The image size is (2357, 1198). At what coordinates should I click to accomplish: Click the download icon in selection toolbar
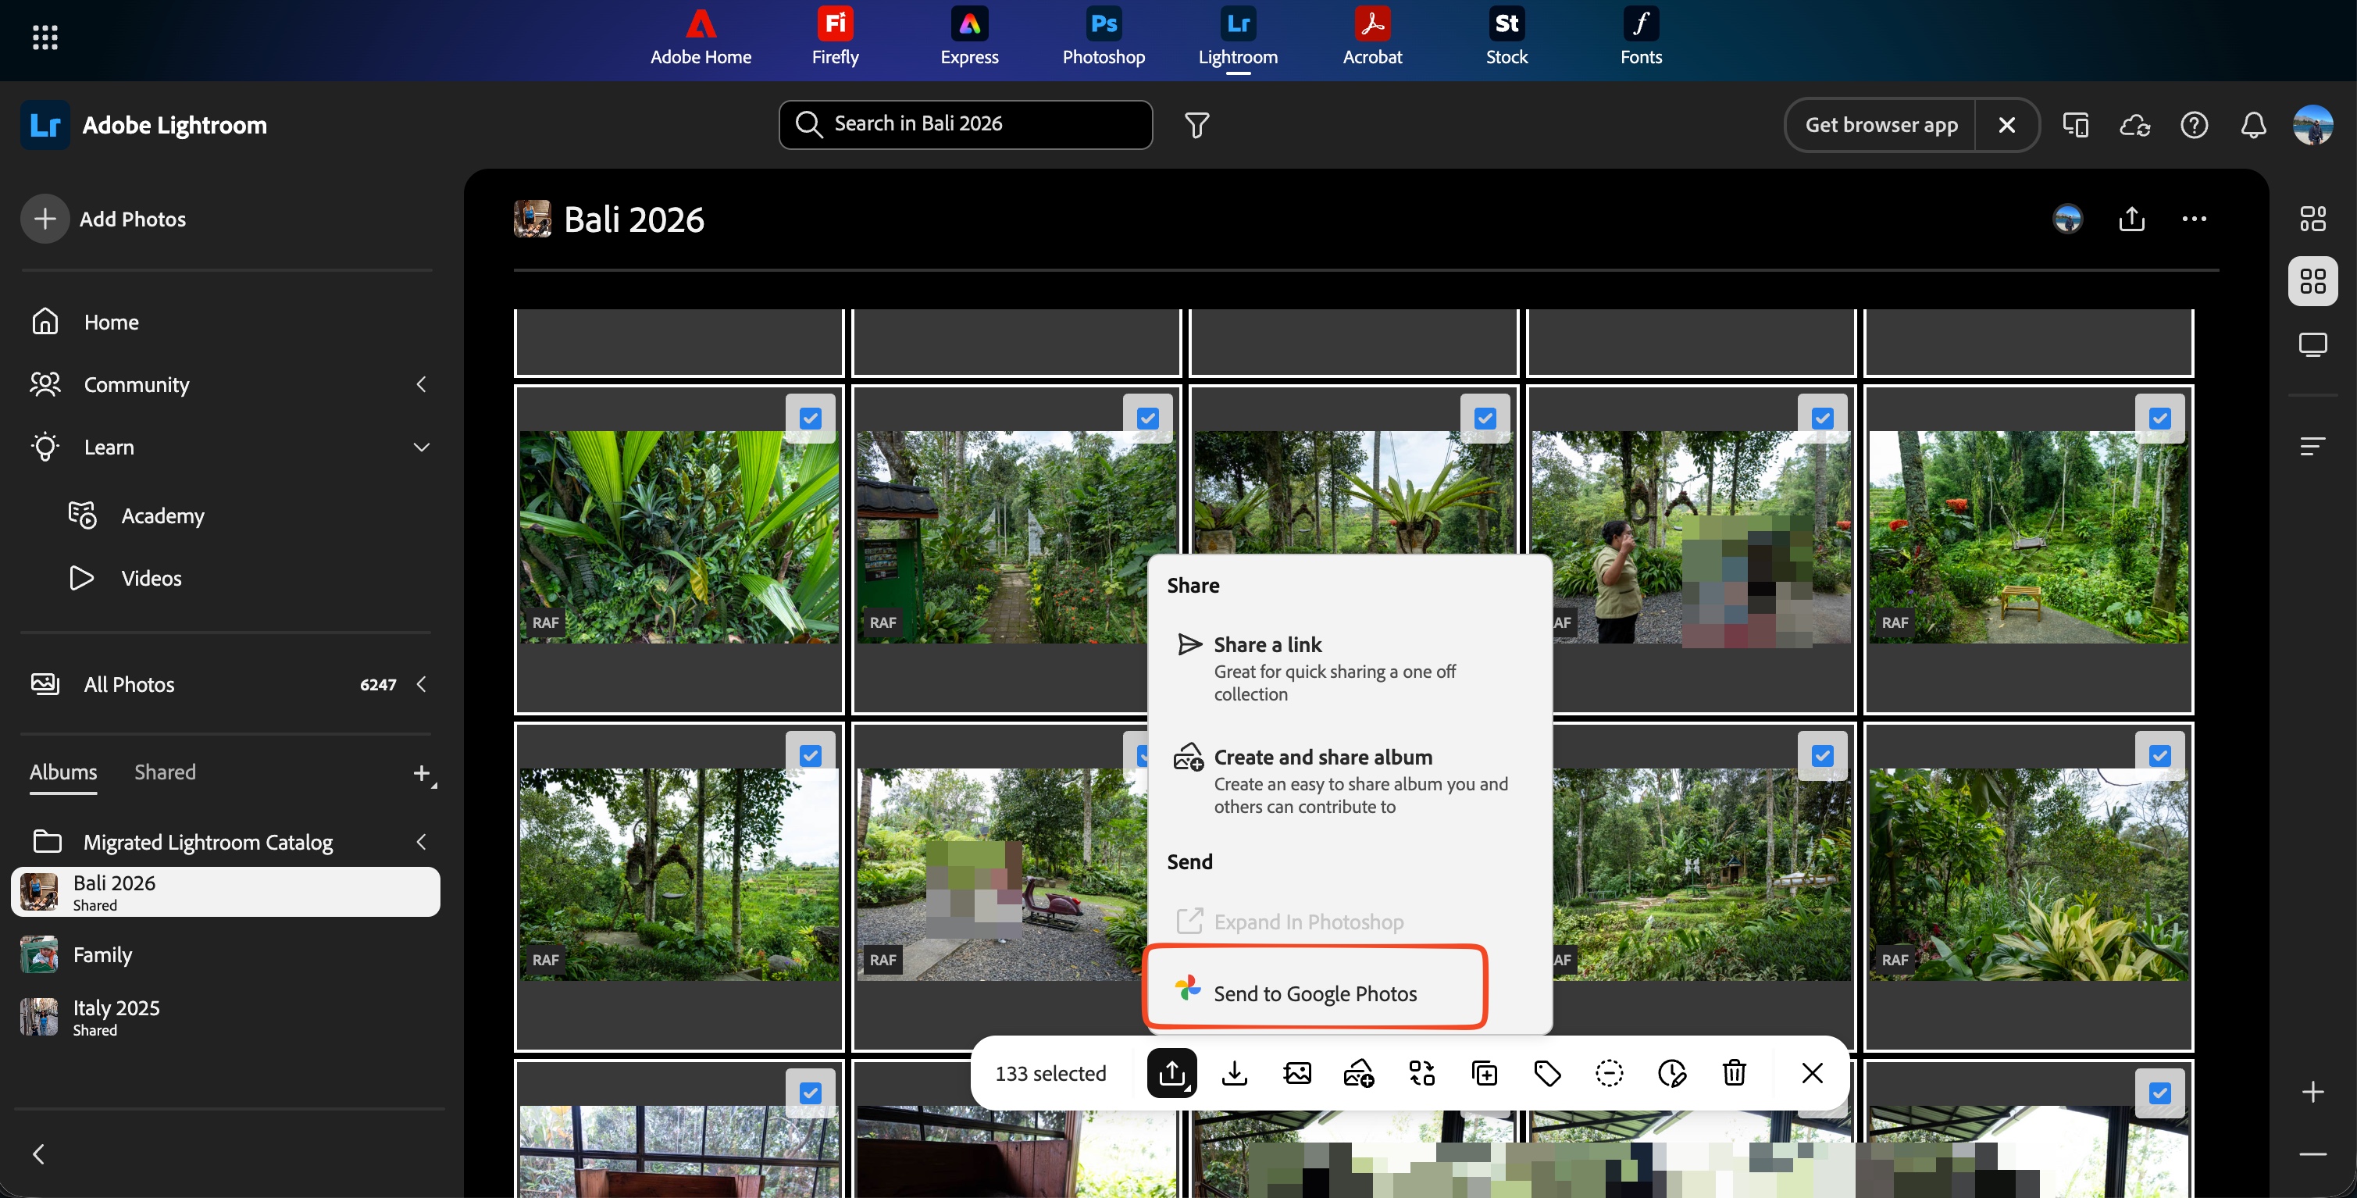click(x=1234, y=1072)
